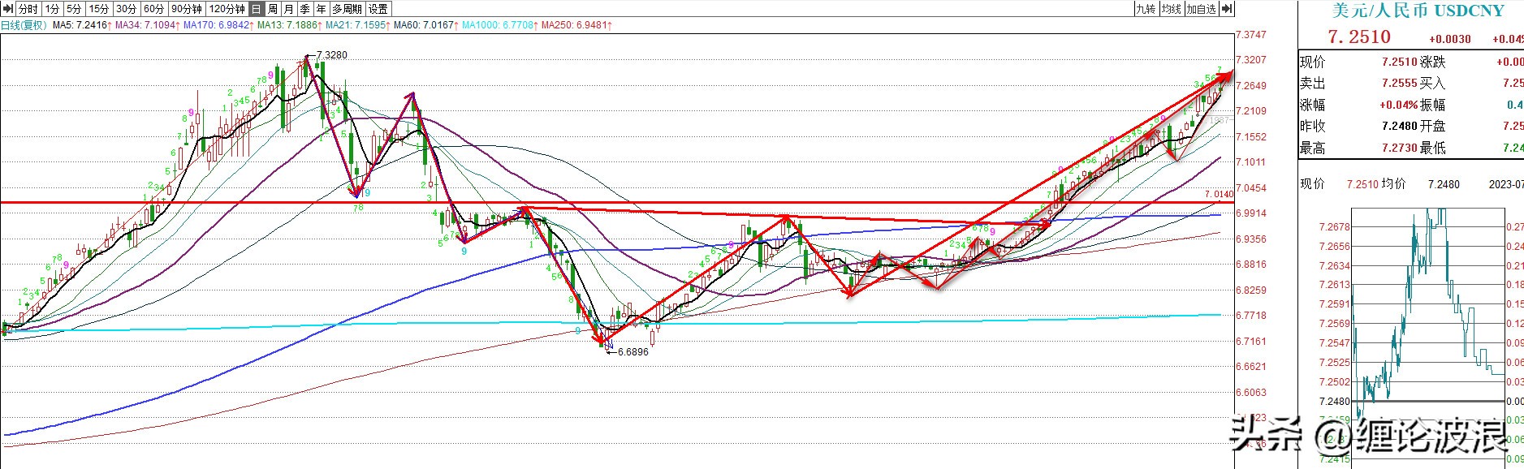Viewport: 1524px width, 469px height.
Task: Click the 均价 7.2480 value
Action: click(x=1444, y=184)
